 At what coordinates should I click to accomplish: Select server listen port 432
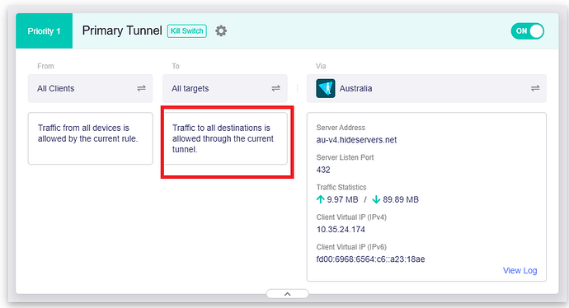323,170
